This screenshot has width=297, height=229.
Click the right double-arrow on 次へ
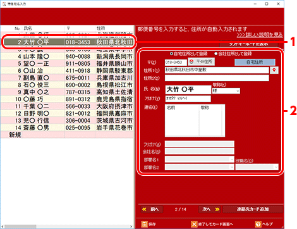(217, 209)
